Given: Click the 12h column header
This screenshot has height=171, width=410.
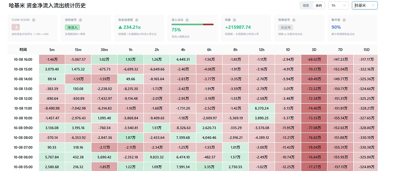Looking at the screenshot, I should click(x=262, y=50).
